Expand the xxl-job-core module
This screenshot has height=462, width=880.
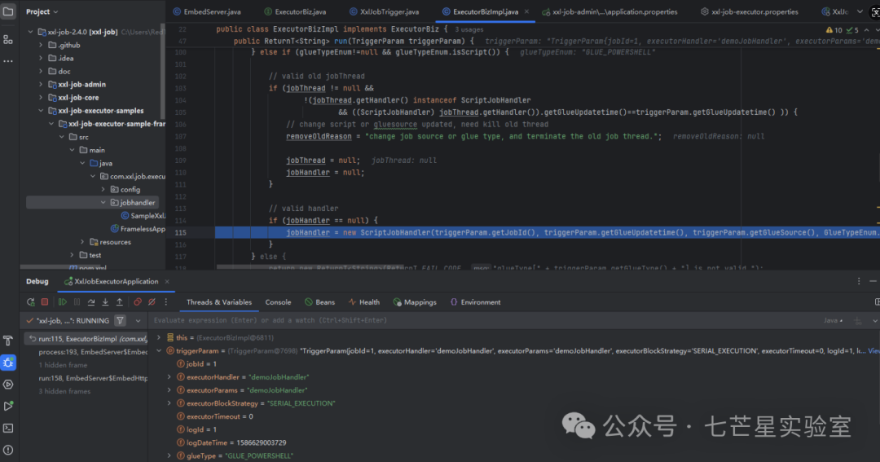[x=41, y=98]
